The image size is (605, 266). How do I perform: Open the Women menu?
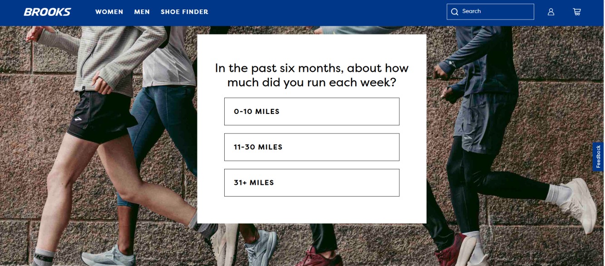pos(109,12)
